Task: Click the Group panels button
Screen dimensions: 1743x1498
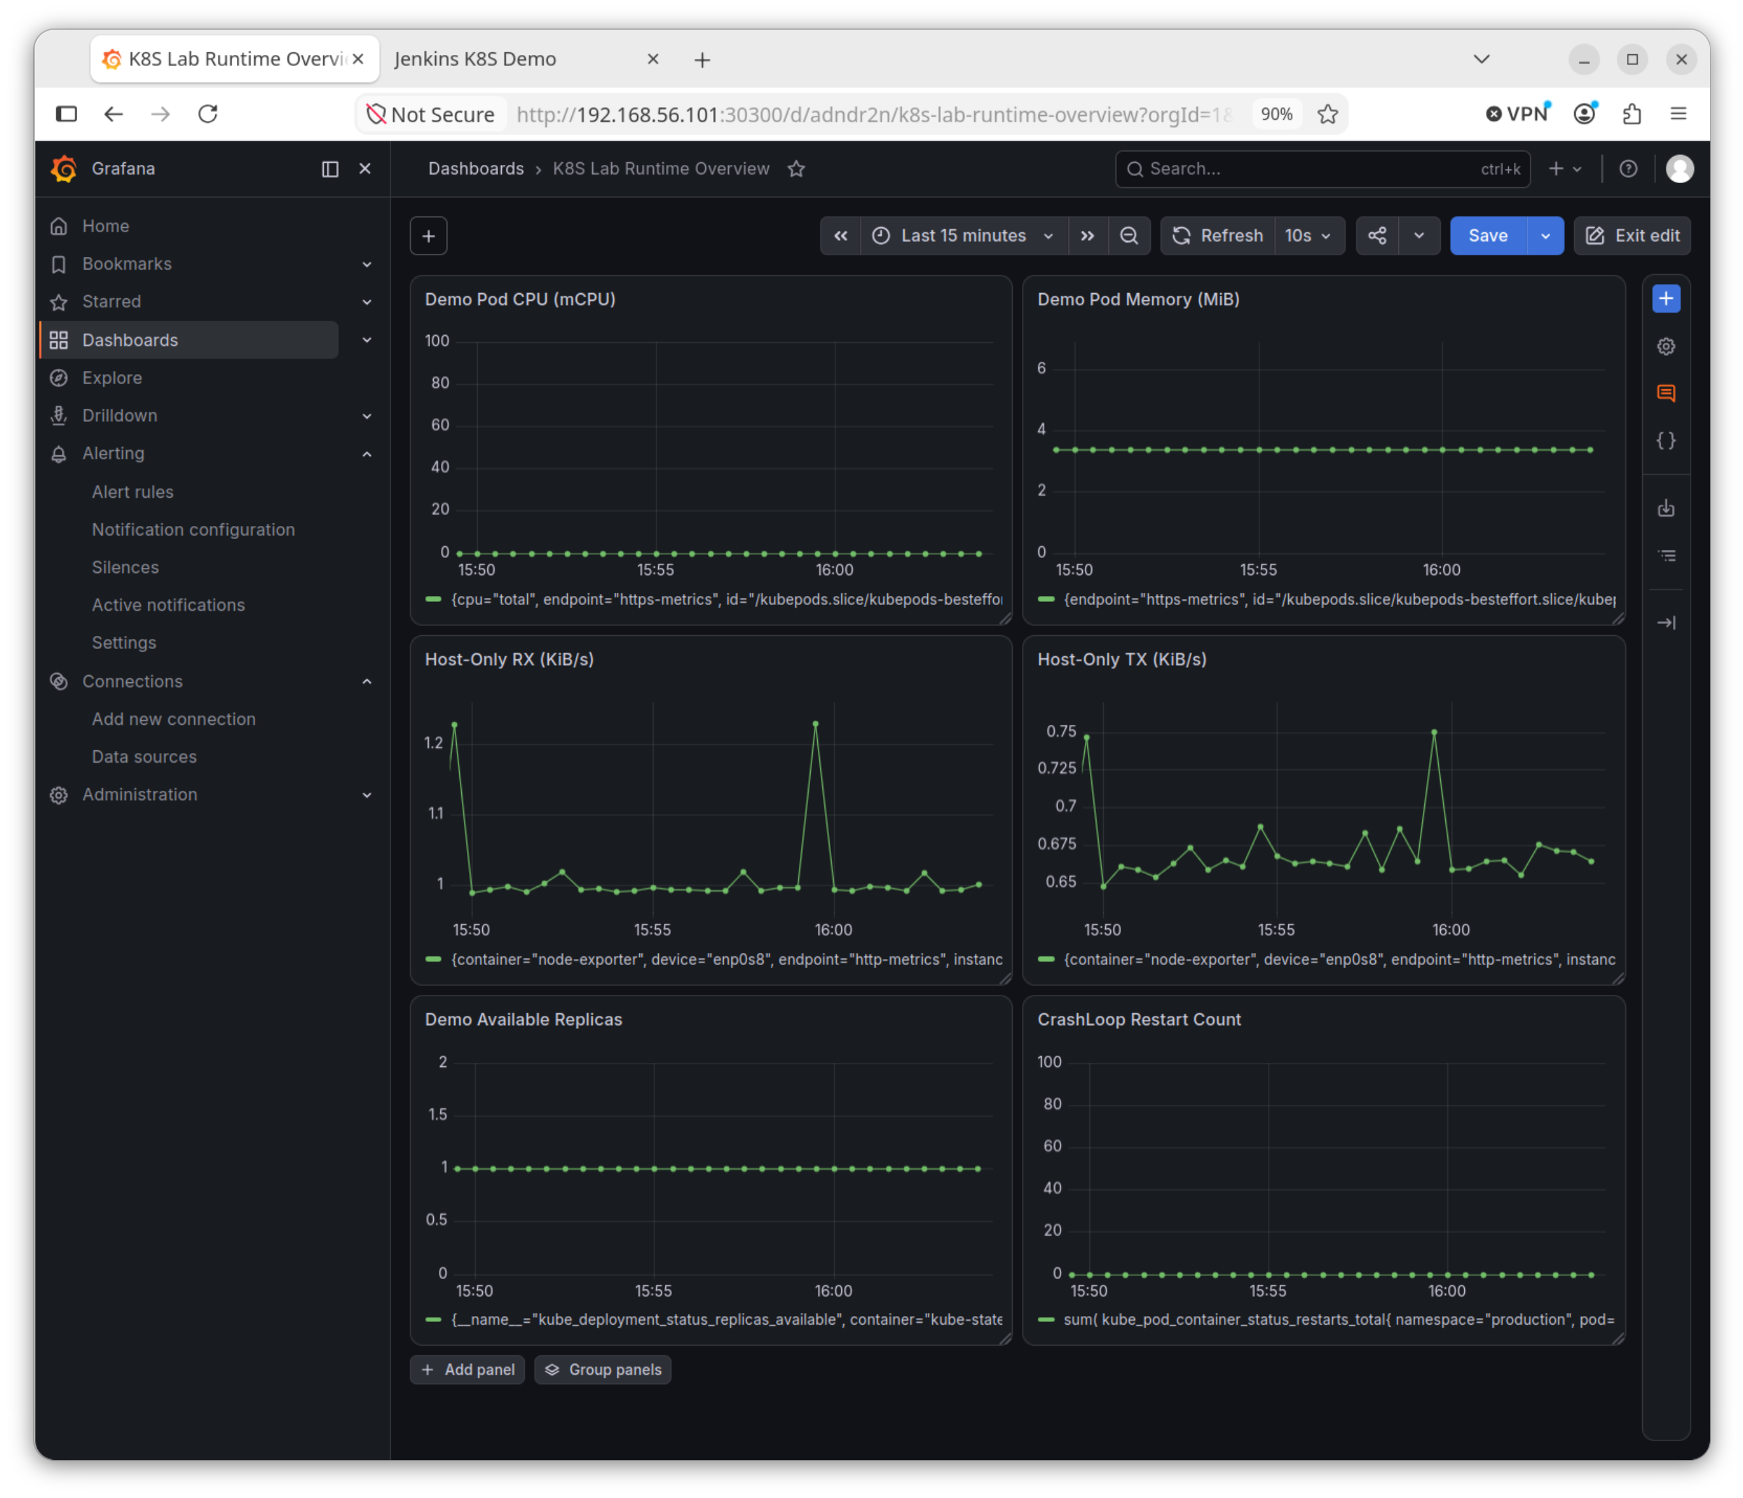Action: tap(603, 1370)
